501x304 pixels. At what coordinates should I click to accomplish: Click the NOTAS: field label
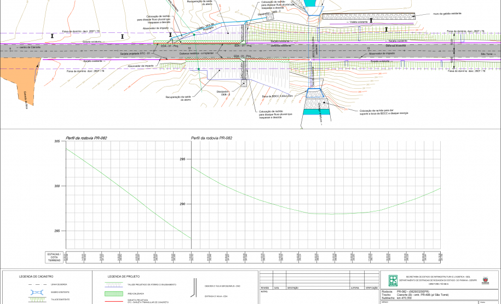[264, 291]
